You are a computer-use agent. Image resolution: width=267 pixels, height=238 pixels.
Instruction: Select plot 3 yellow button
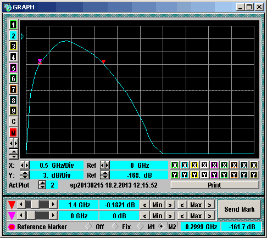point(13,46)
